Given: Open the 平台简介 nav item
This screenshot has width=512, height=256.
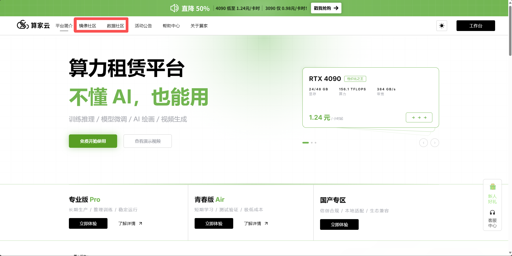Looking at the screenshot, I should (x=64, y=26).
